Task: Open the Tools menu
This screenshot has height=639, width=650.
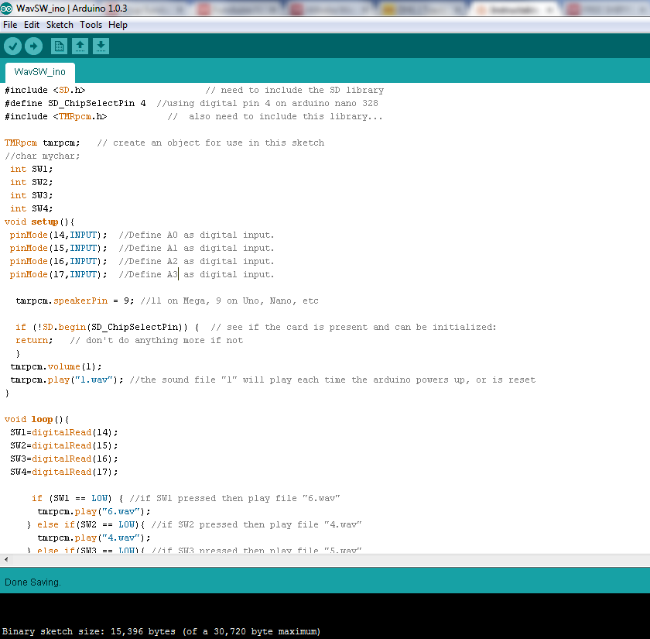Action: (91, 24)
